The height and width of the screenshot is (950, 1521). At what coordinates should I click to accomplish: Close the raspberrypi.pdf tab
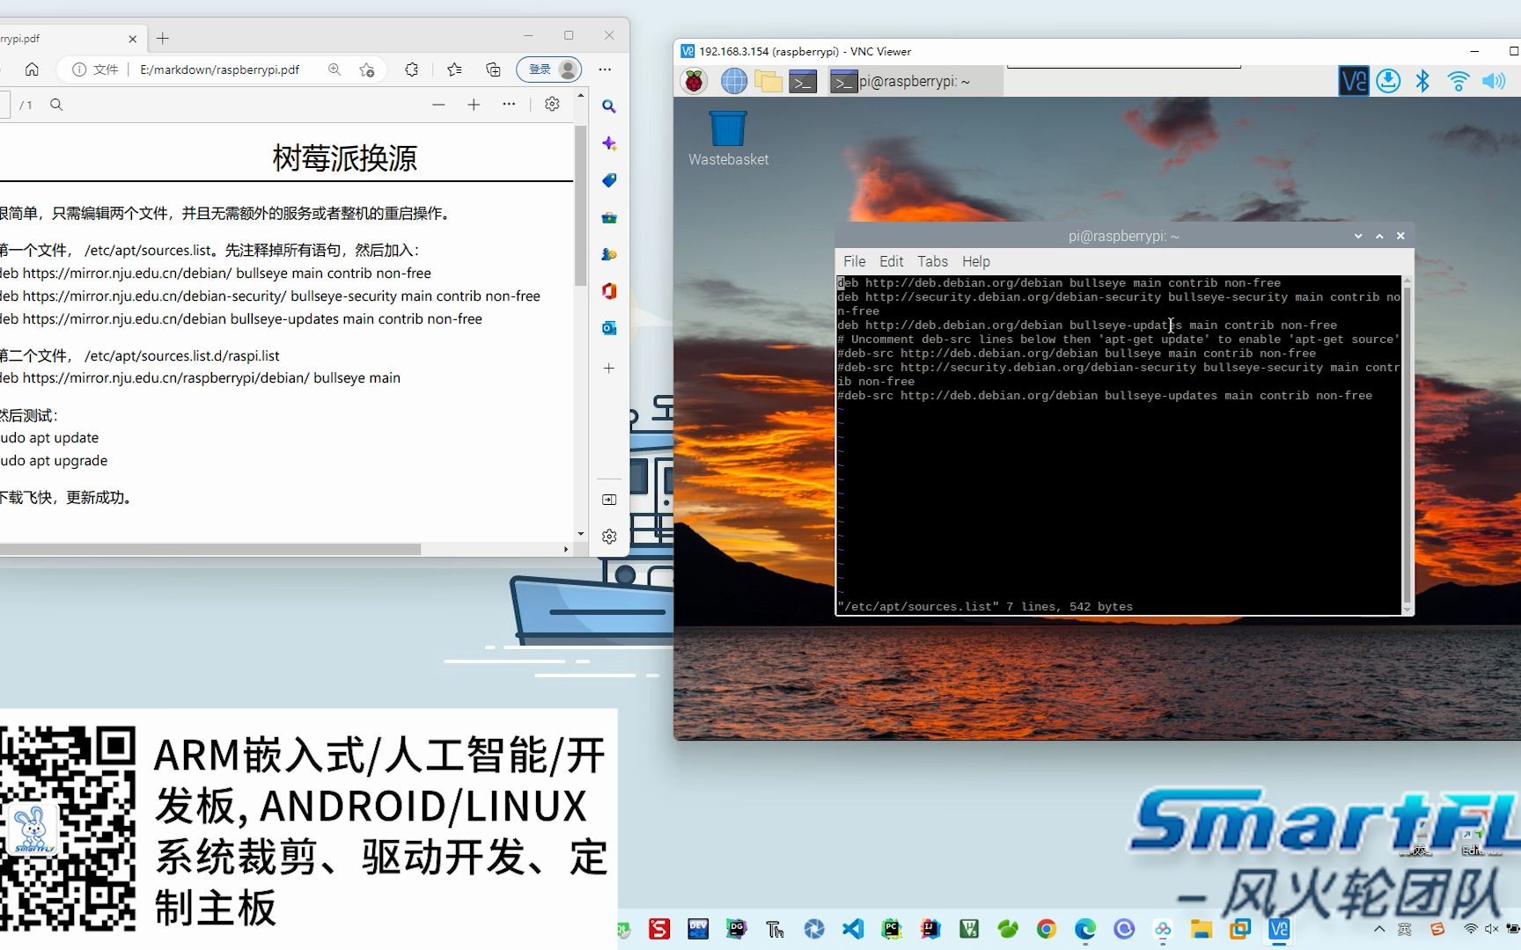133,39
